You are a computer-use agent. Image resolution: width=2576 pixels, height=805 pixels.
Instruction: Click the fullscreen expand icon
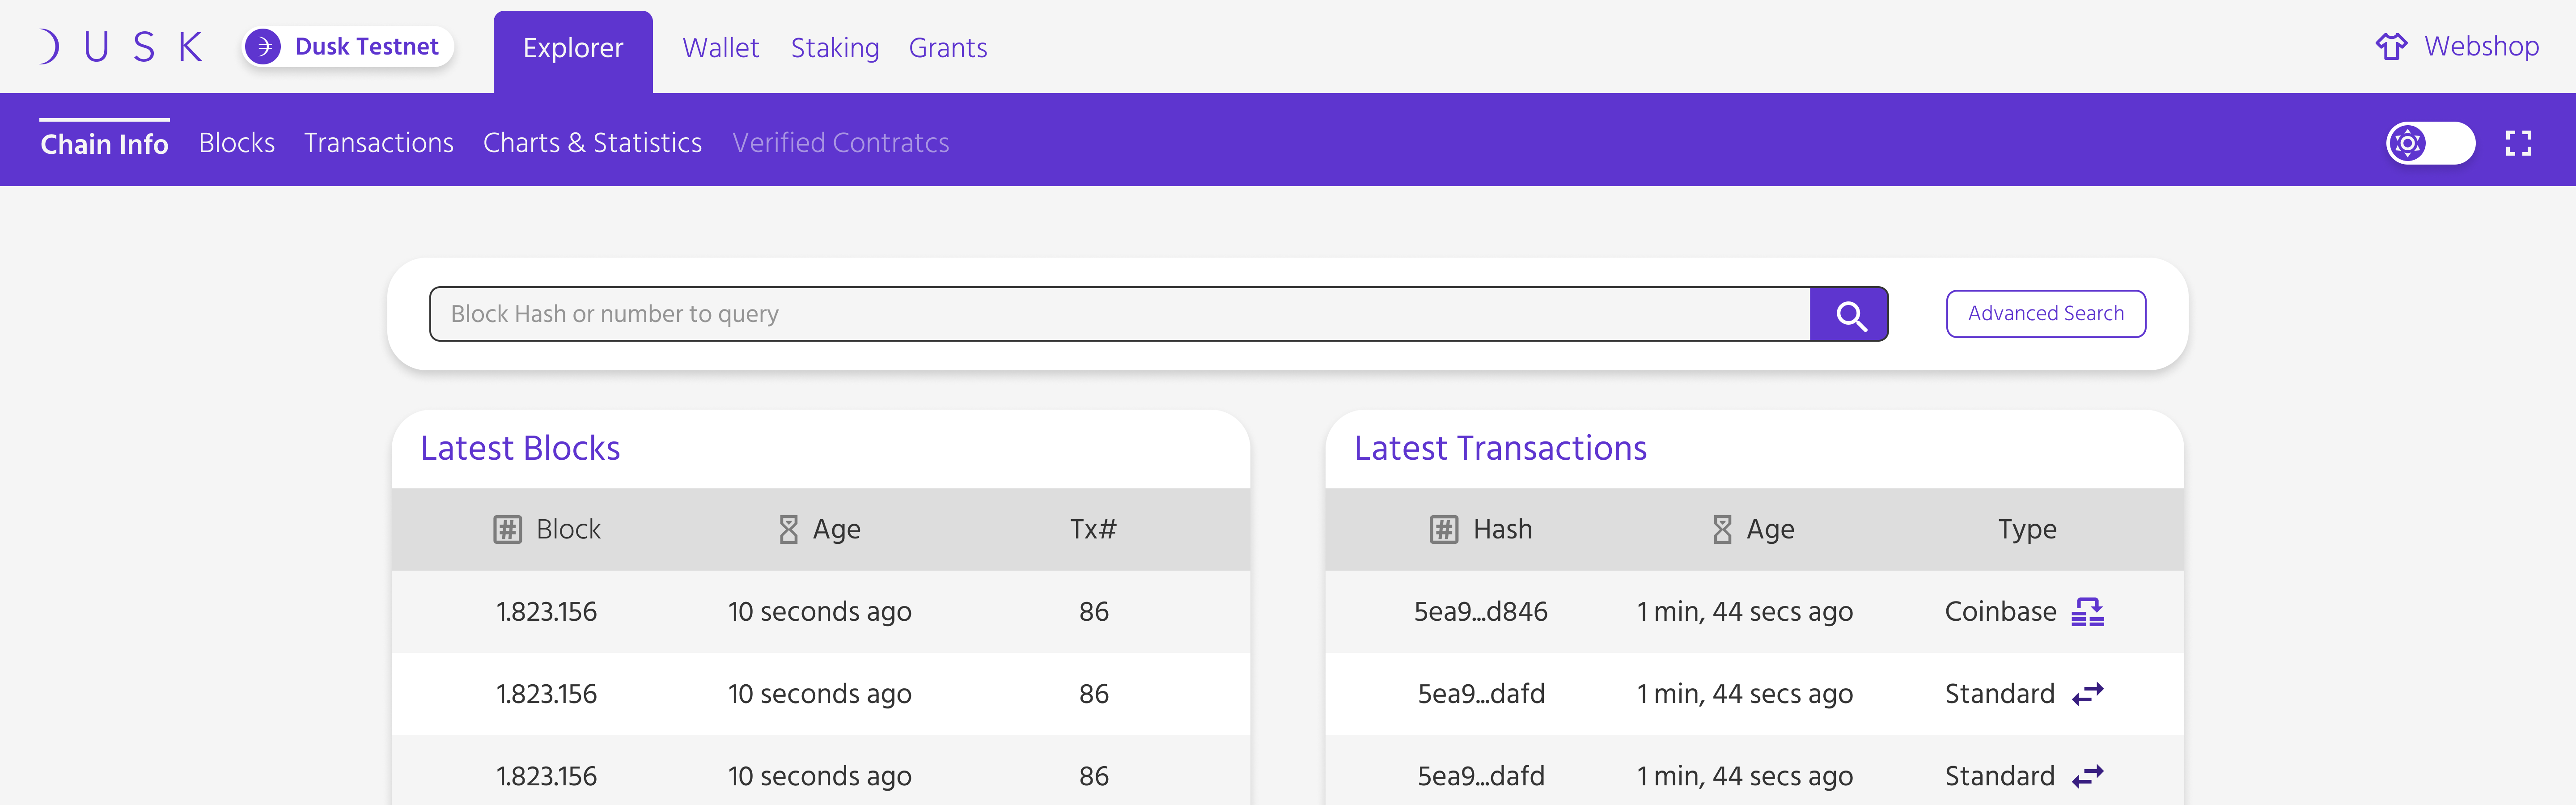click(x=2518, y=143)
